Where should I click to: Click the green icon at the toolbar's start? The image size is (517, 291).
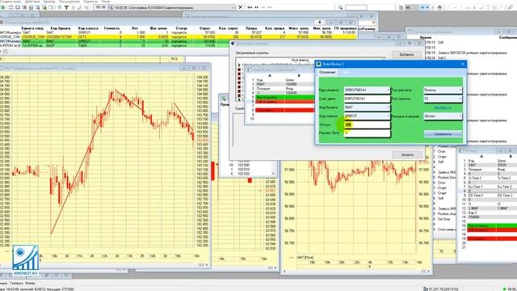coord(2,7)
